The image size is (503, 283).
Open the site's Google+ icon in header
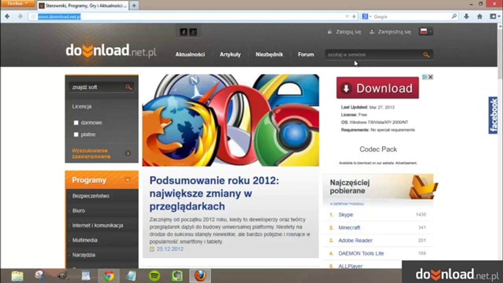pos(193,32)
